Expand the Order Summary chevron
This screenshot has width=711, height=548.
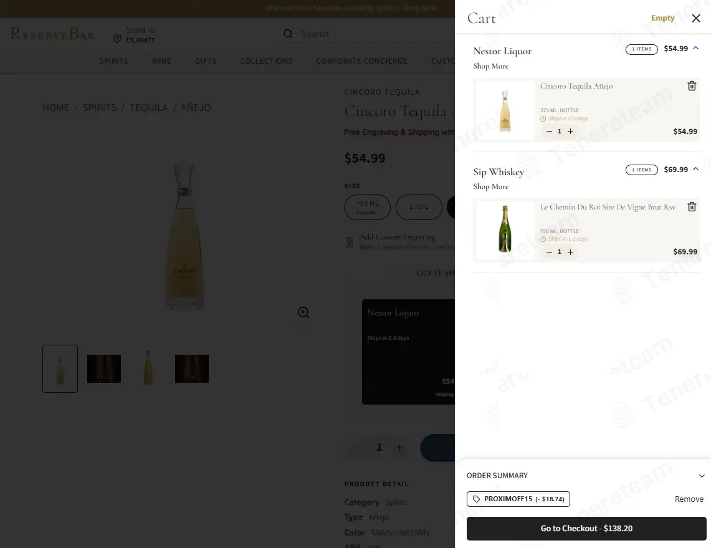pos(702,476)
